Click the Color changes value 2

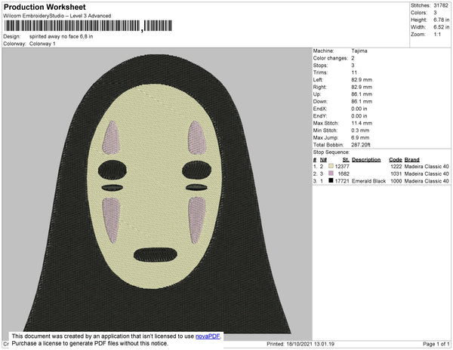click(x=353, y=58)
